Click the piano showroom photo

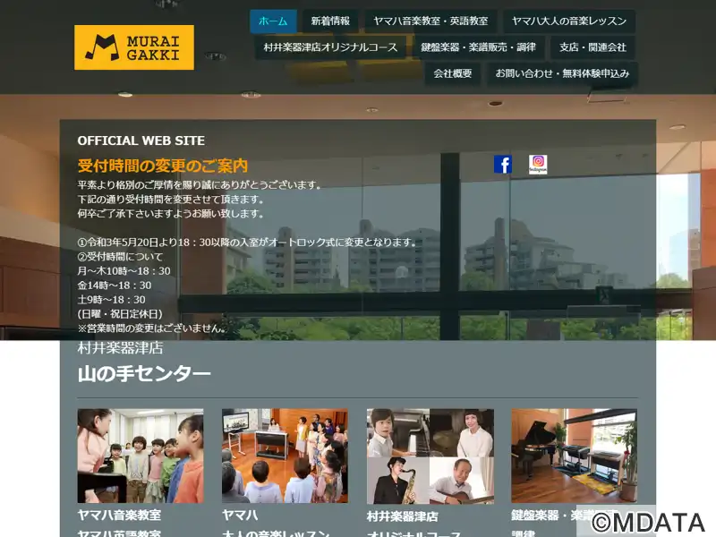click(574, 456)
